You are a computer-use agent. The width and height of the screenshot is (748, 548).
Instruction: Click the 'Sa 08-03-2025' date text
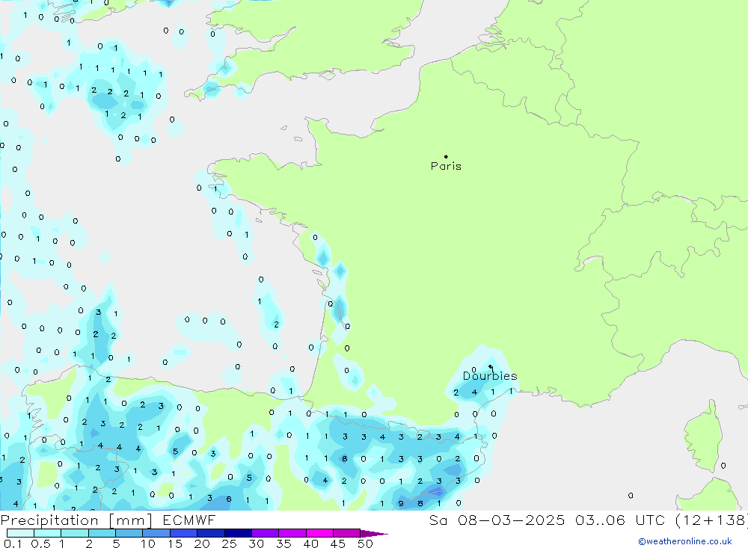pos(497,520)
